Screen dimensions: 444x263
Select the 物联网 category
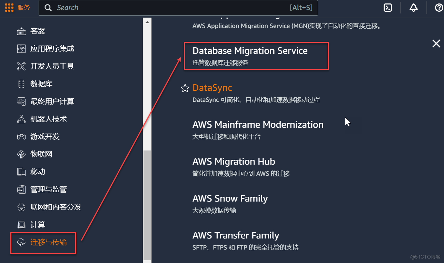pyautogui.click(x=41, y=154)
